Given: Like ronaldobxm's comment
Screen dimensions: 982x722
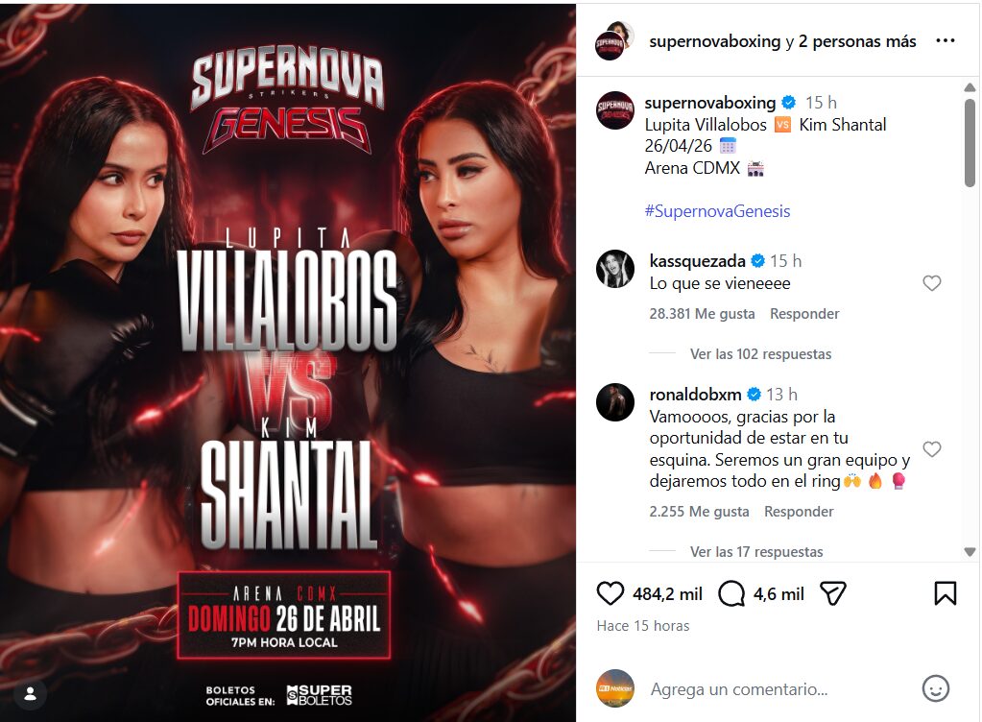Looking at the screenshot, I should pyautogui.click(x=932, y=449).
